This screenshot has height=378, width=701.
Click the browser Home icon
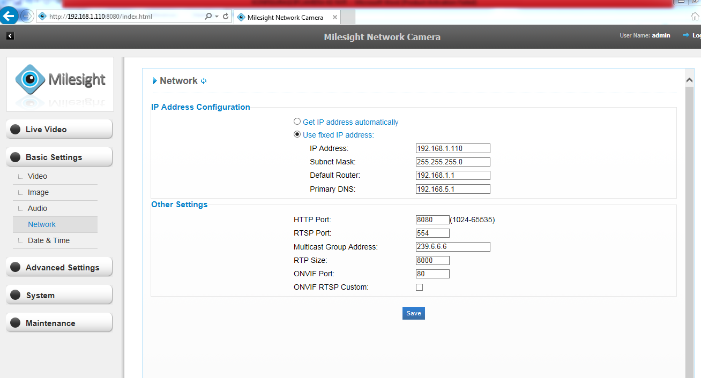point(695,17)
